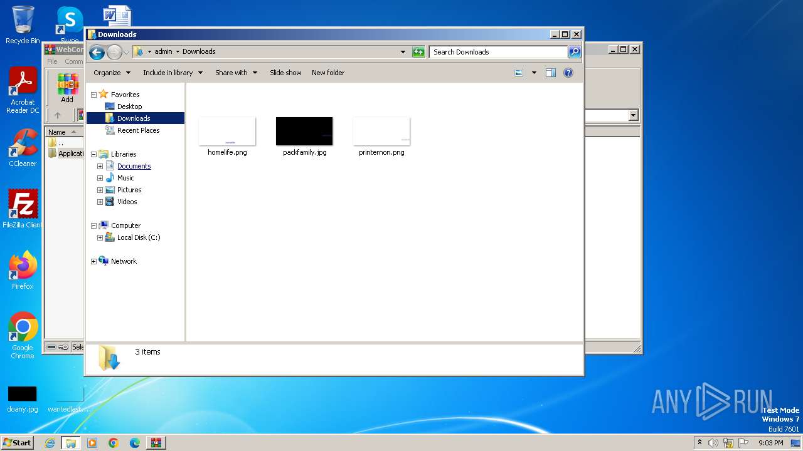The width and height of the screenshot is (803, 451).
Task: Open Acrobat Reader DC desktop icon
Action: click(x=23, y=91)
